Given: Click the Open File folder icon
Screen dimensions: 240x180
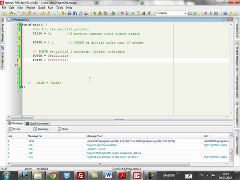Looking at the screenshot, I should (x=62, y=13).
